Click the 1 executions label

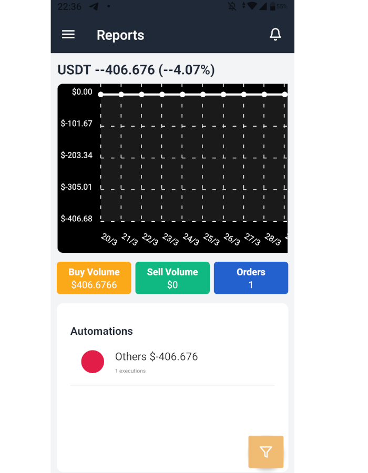click(131, 371)
